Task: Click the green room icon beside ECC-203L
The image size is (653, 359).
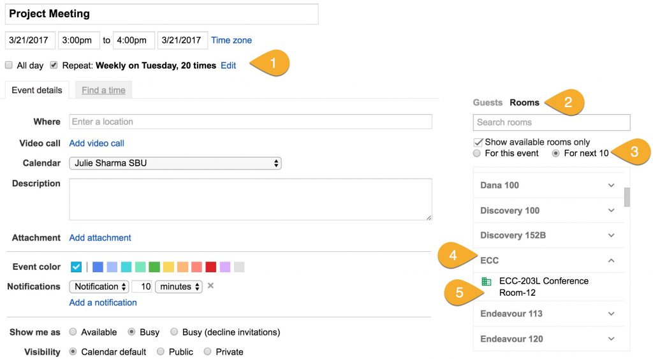Action: (487, 281)
